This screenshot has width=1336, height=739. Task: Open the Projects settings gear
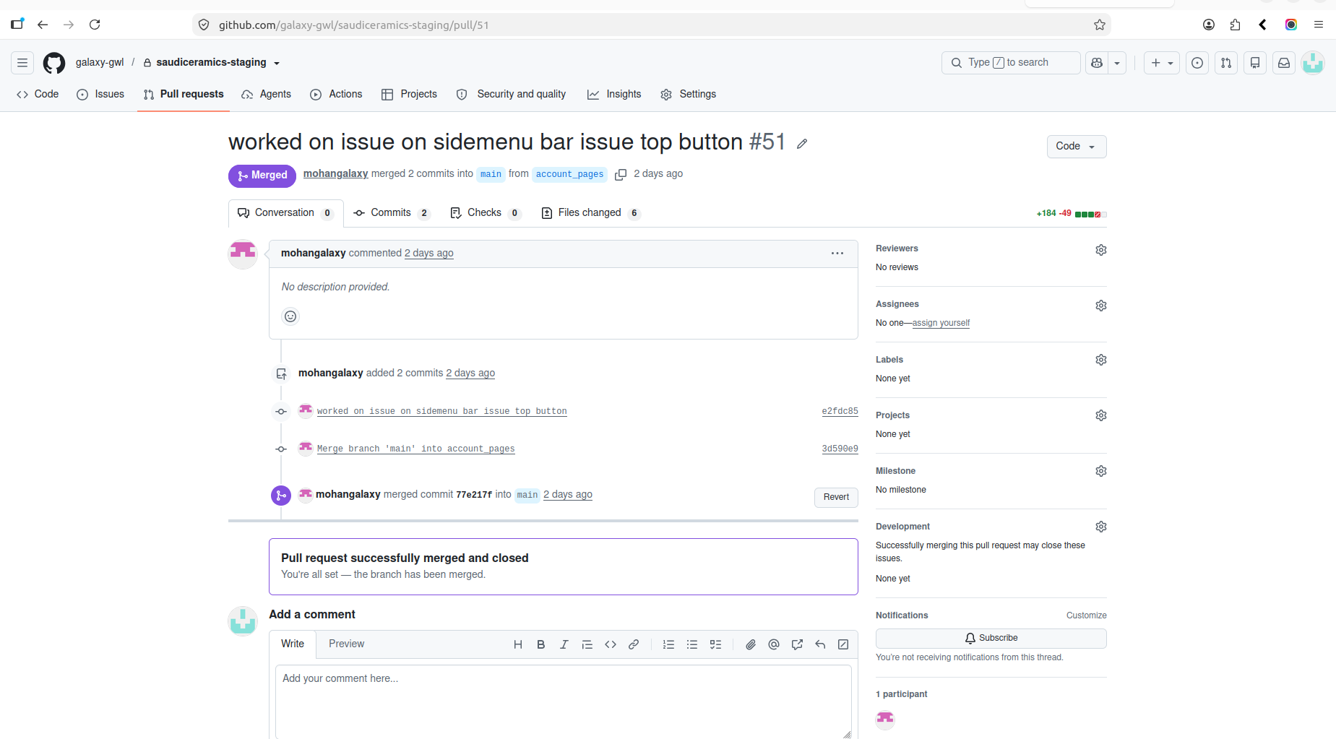point(1101,415)
